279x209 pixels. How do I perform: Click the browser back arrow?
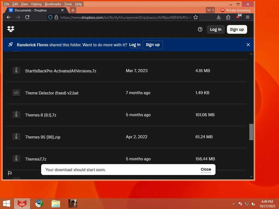point(8,17)
